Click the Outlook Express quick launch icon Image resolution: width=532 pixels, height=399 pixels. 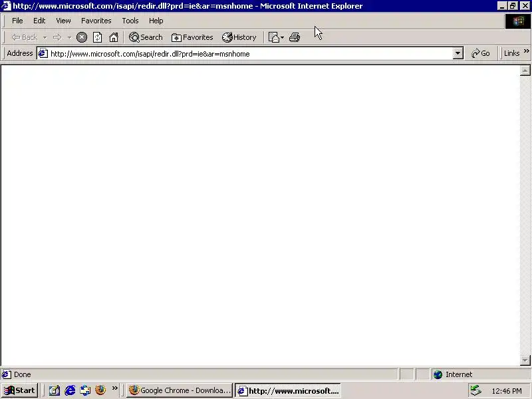85,390
